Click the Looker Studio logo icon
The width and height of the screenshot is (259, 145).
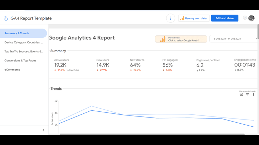pyautogui.click(x=6, y=18)
